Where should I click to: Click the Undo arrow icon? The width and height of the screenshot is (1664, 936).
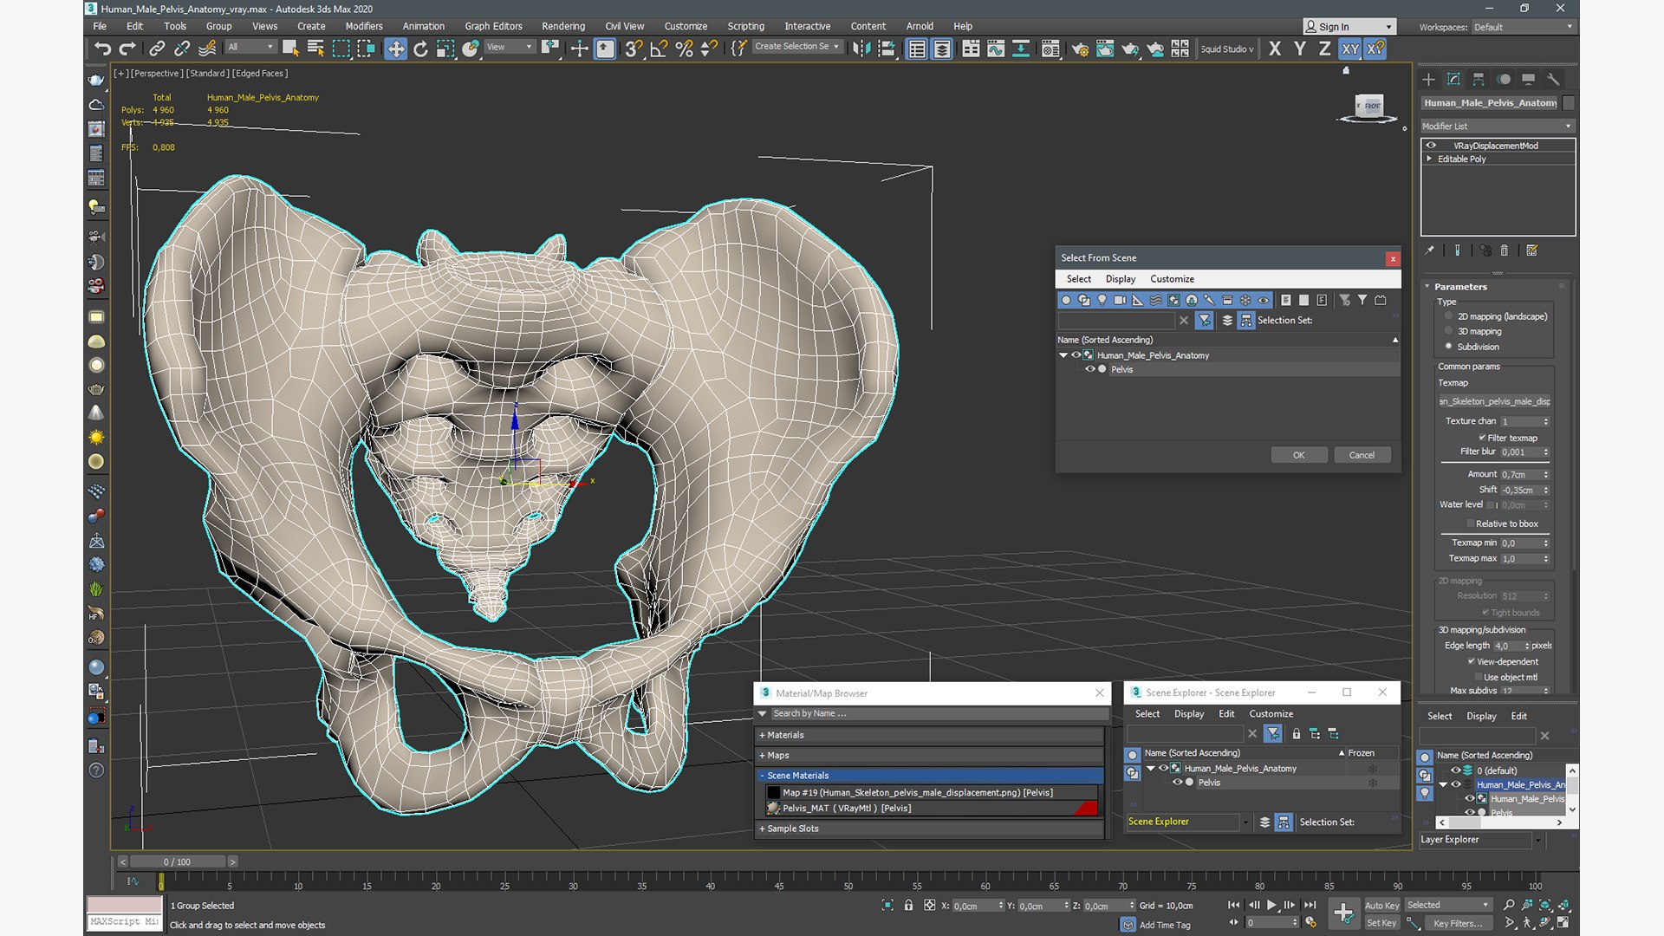click(103, 49)
